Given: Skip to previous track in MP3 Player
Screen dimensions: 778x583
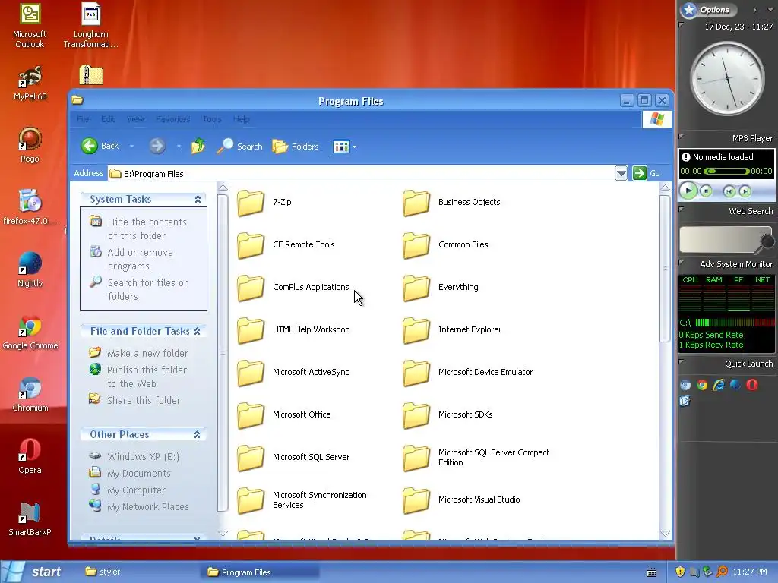Looking at the screenshot, I should [x=729, y=191].
